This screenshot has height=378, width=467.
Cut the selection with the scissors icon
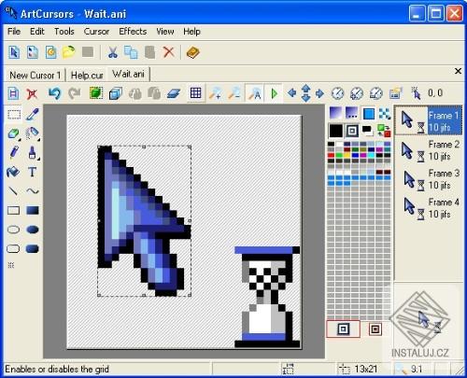(113, 52)
